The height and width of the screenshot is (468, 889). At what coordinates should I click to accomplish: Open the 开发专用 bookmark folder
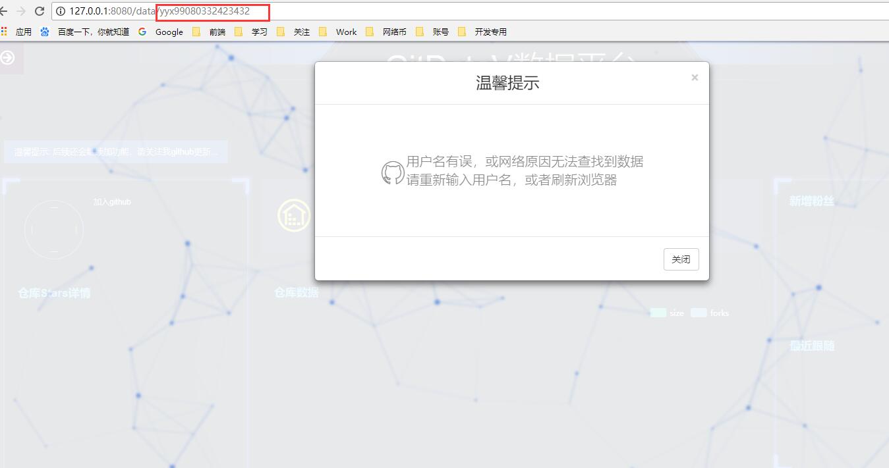click(482, 32)
